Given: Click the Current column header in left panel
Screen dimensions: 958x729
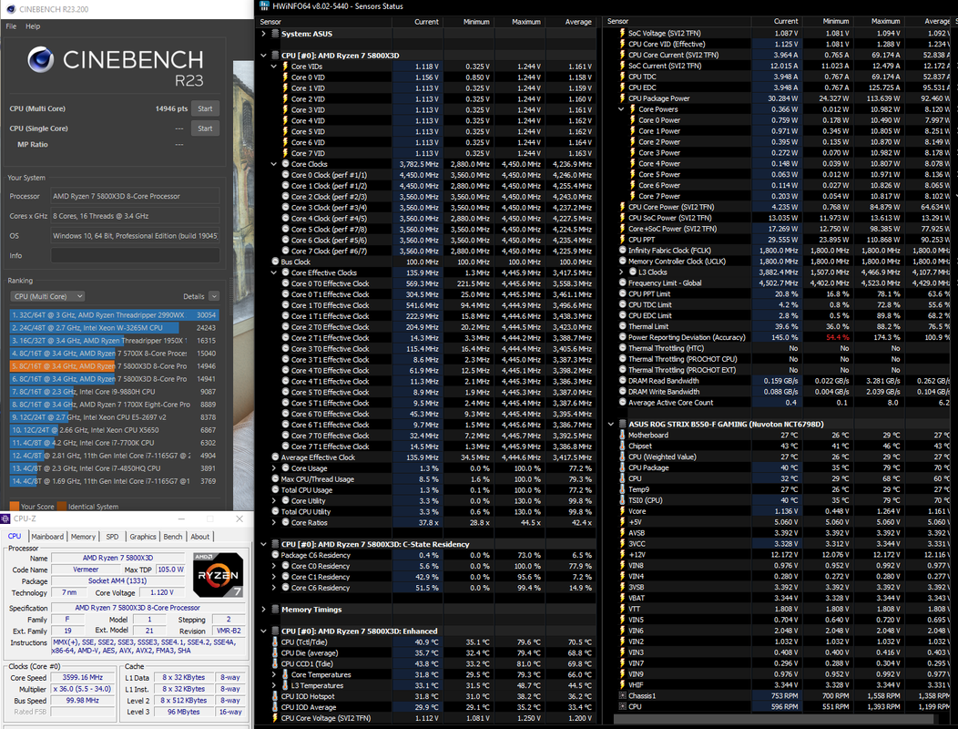Looking at the screenshot, I should coord(426,21).
